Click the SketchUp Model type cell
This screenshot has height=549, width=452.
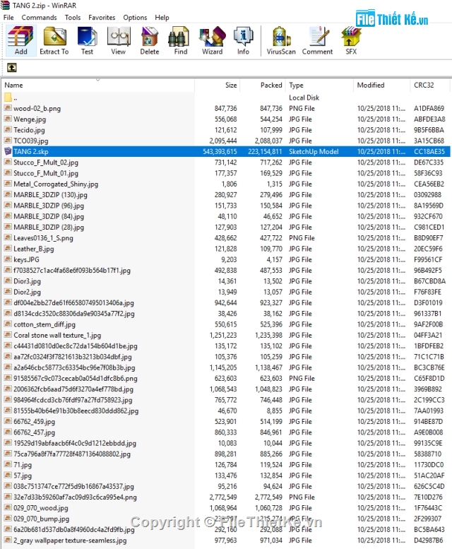[x=314, y=152]
